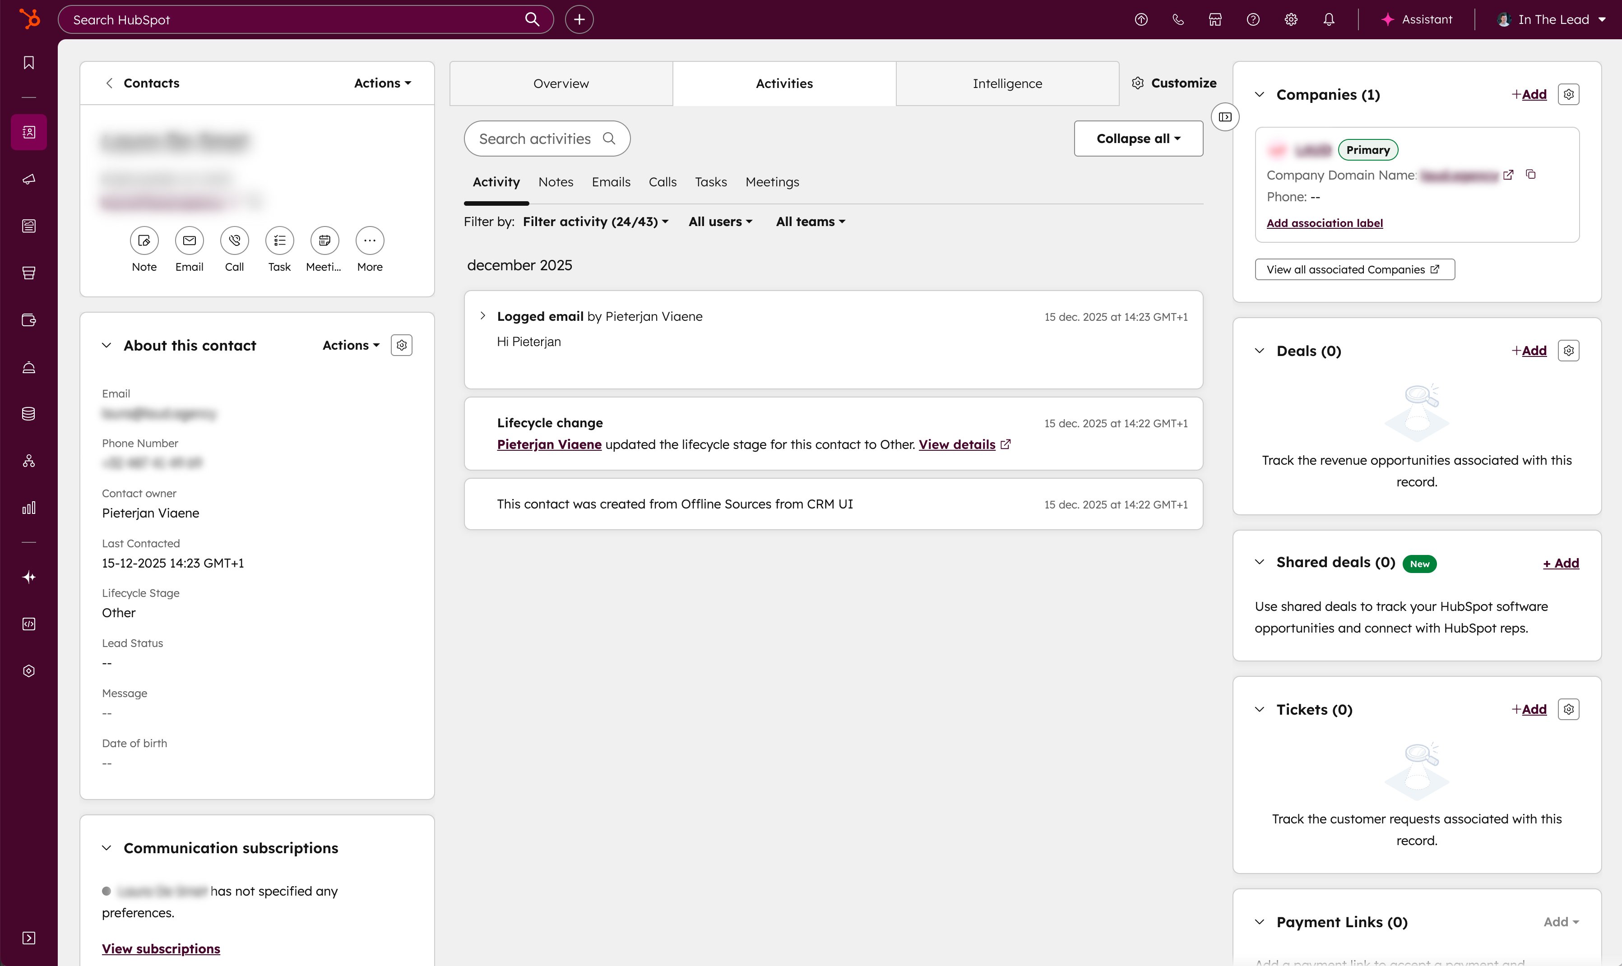The width and height of the screenshot is (1622, 966).
Task: Expand the Logged email activity entry
Action: tap(482, 316)
